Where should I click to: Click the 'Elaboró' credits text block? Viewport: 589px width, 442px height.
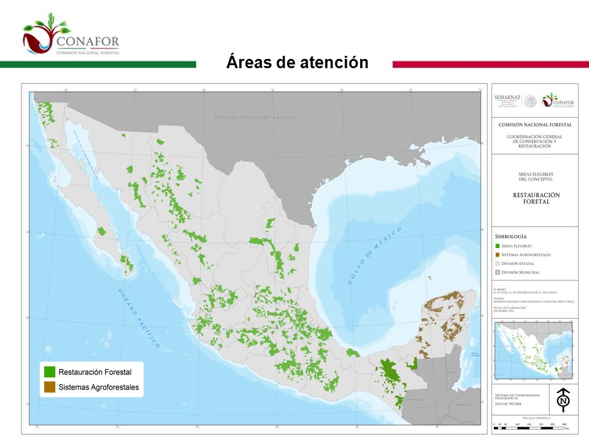525,290
